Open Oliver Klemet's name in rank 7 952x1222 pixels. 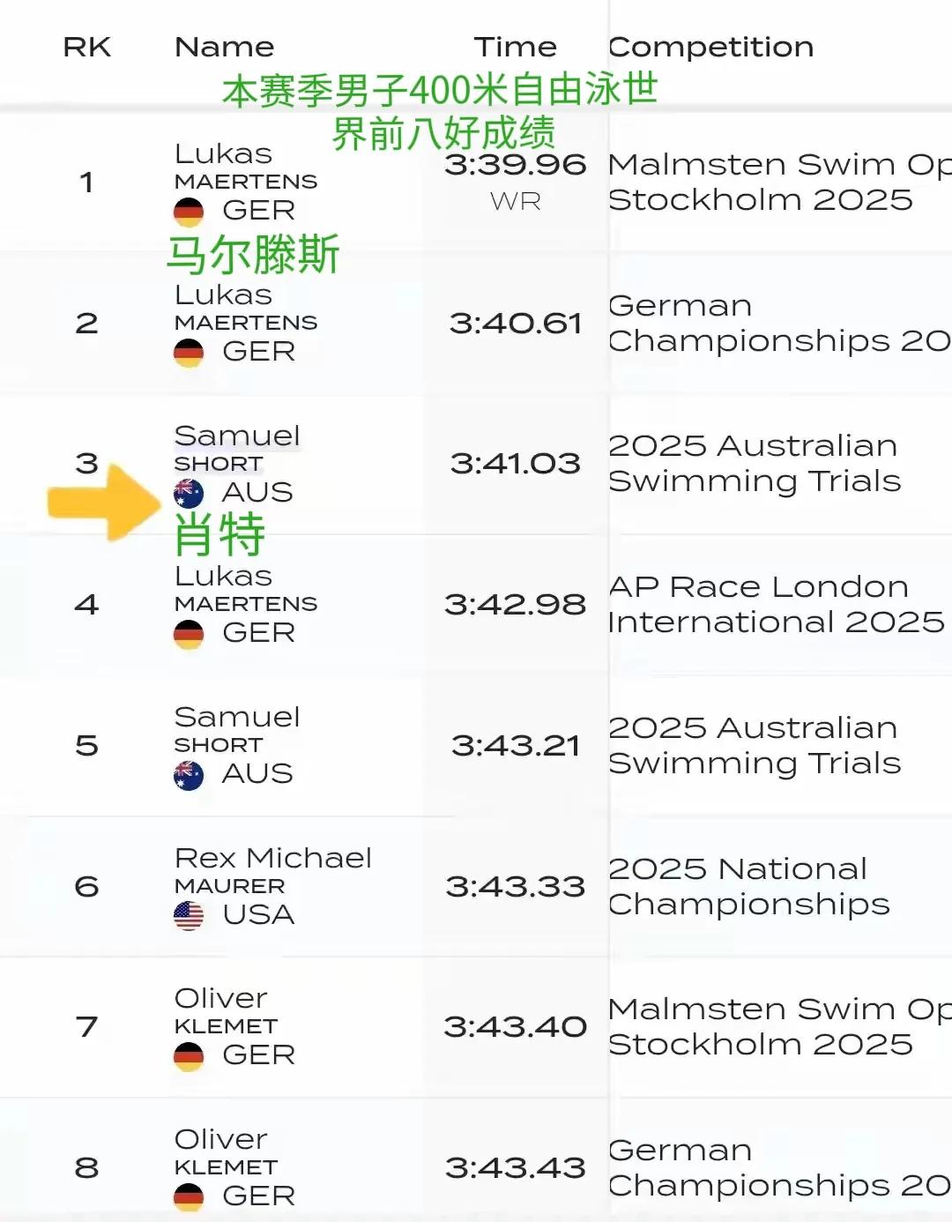tap(226, 1011)
